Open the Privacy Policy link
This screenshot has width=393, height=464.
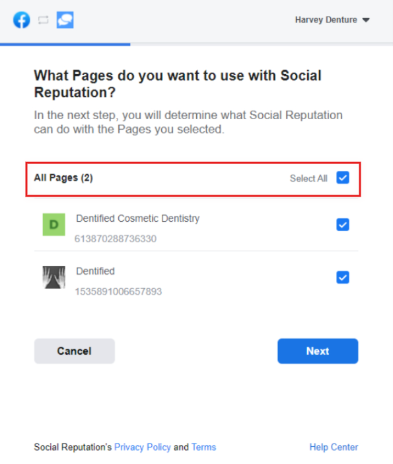[142, 447]
